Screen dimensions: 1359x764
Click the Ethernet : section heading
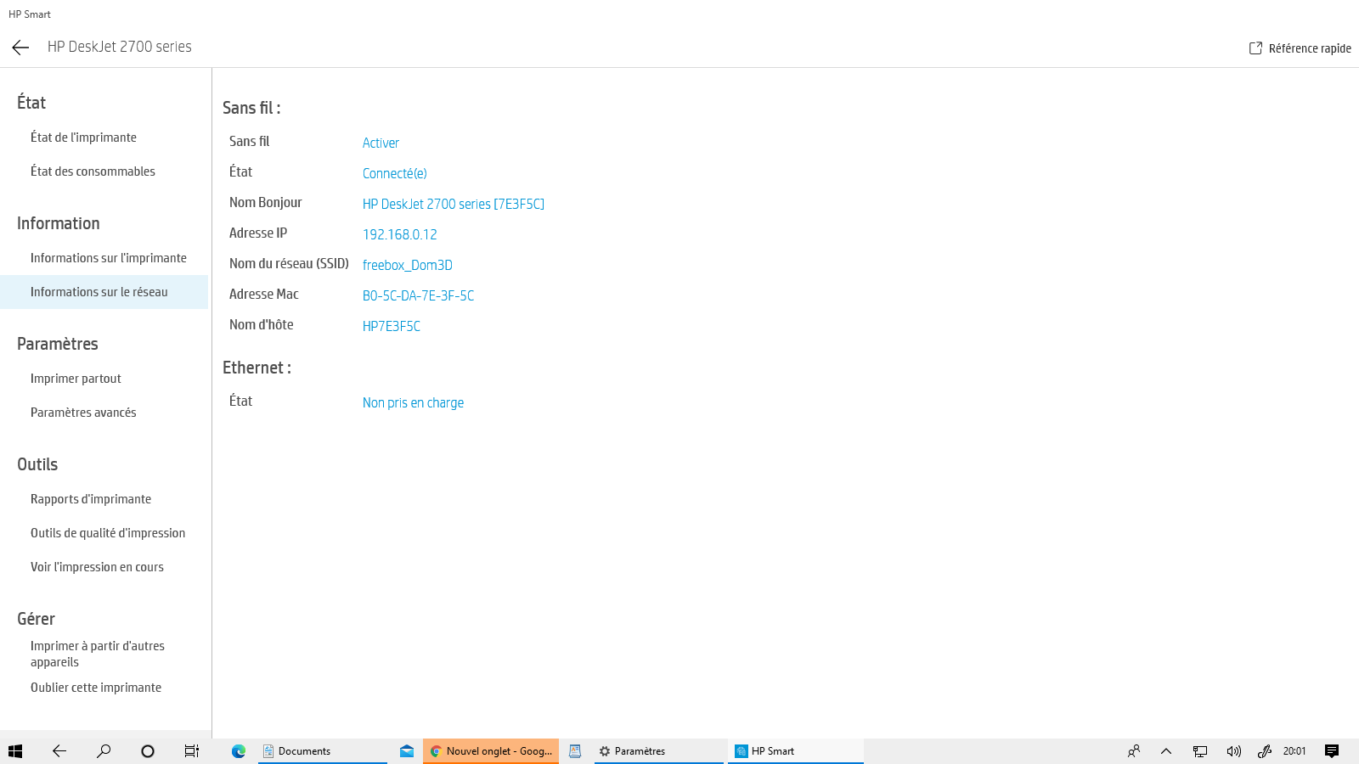(x=257, y=368)
